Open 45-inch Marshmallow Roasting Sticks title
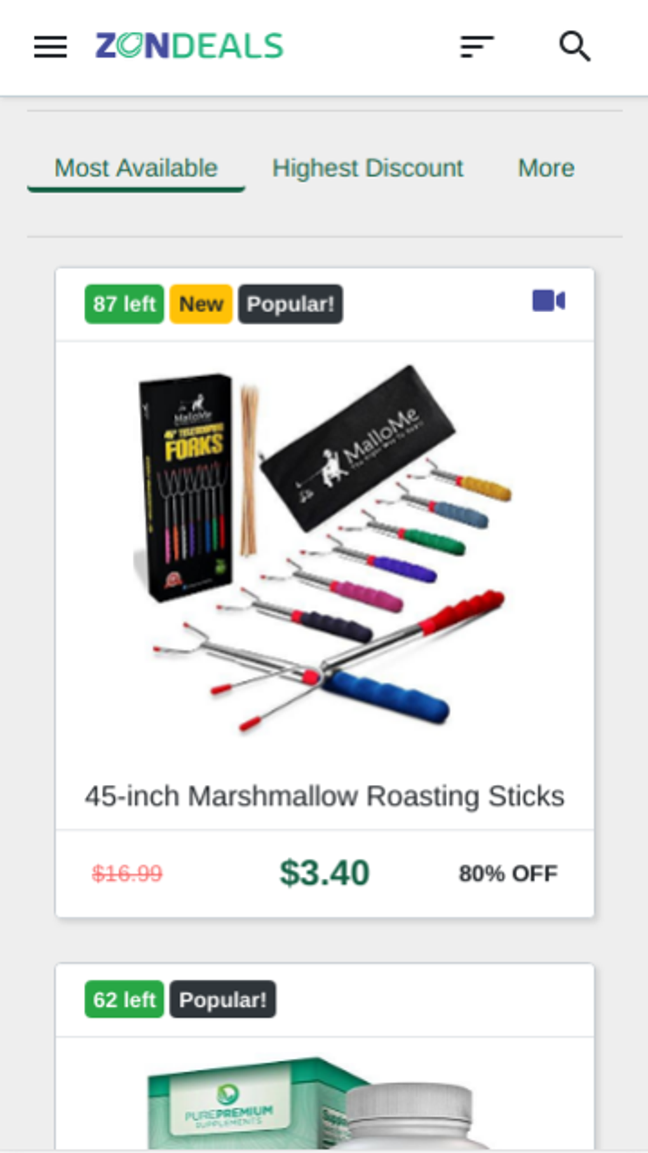648x1153 pixels. tap(325, 796)
